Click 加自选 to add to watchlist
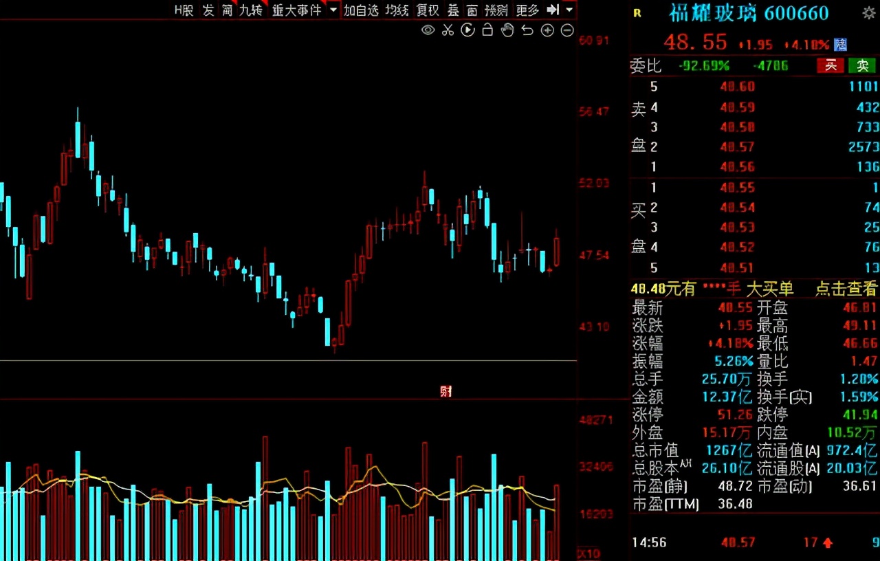Screen dimensions: 880x561 point(361,10)
